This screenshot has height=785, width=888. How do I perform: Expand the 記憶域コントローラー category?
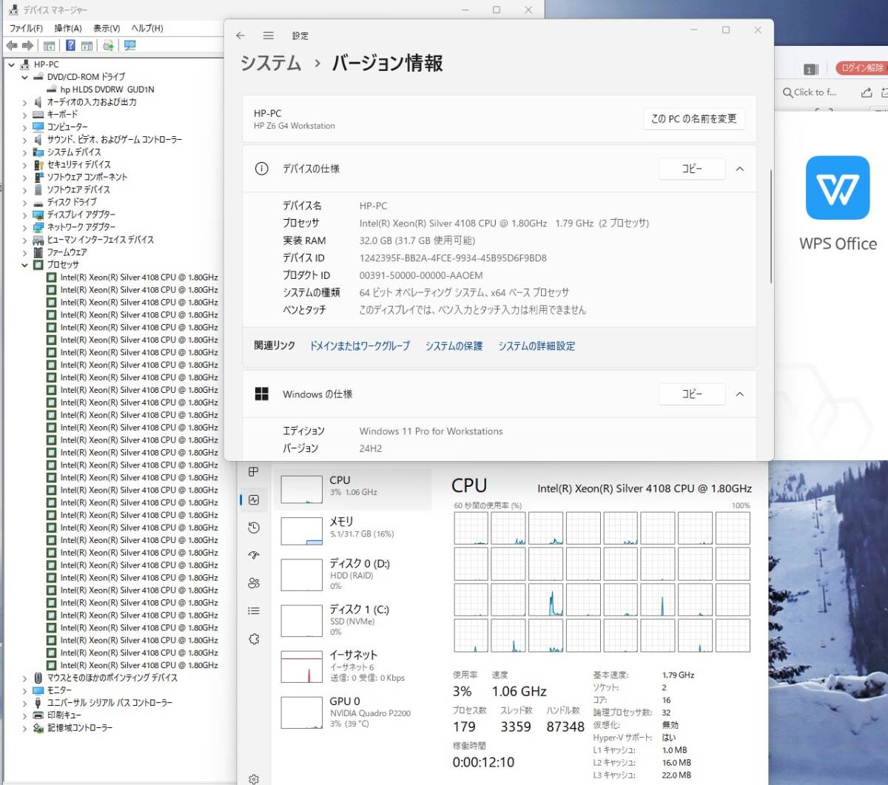tap(24, 728)
